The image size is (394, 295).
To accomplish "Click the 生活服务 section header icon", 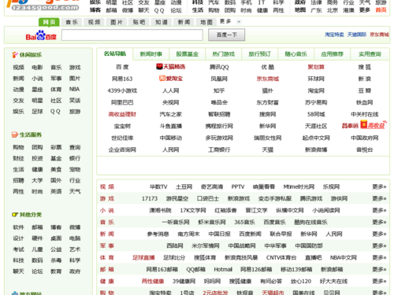I will click(15, 135).
